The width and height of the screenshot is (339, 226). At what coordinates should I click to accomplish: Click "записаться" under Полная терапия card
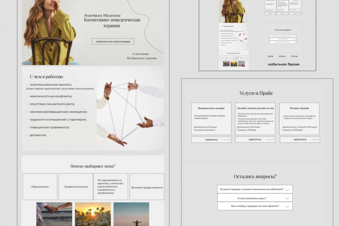pyautogui.click(x=300, y=139)
